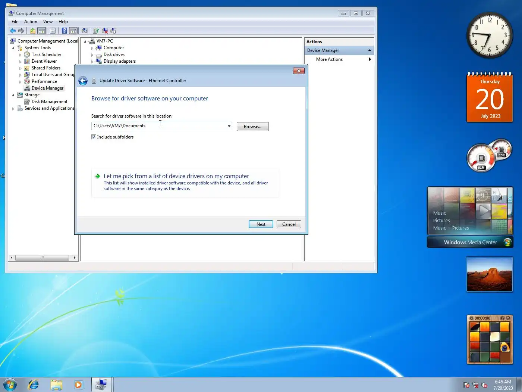Click the tree scrollbar right arrow
The width and height of the screenshot is (522, 392).
tap(75, 258)
